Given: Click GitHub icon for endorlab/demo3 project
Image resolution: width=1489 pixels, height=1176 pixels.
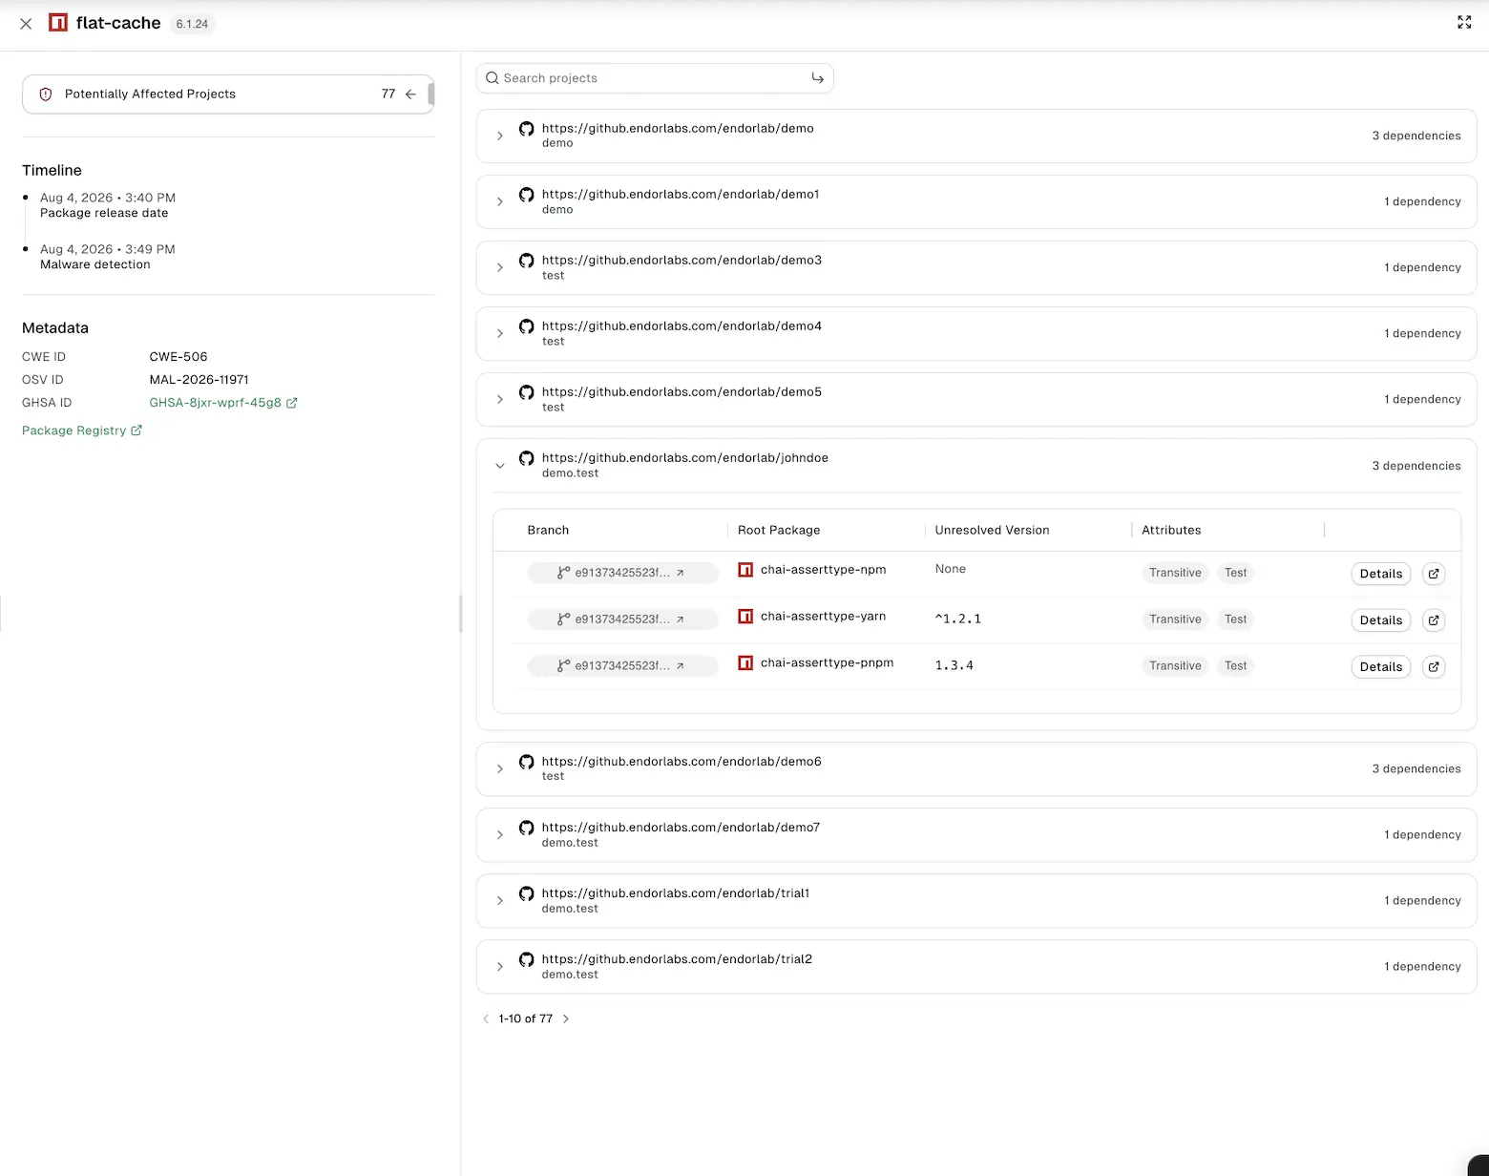Looking at the screenshot, I should coord(526,261).
